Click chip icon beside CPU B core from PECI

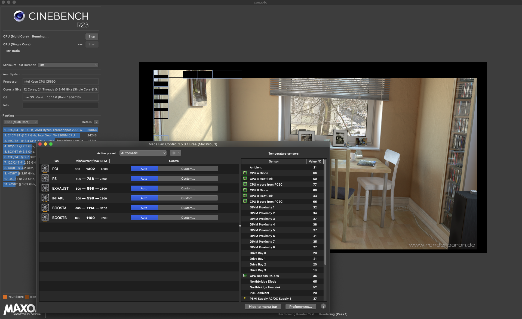(x=245, y=201)
